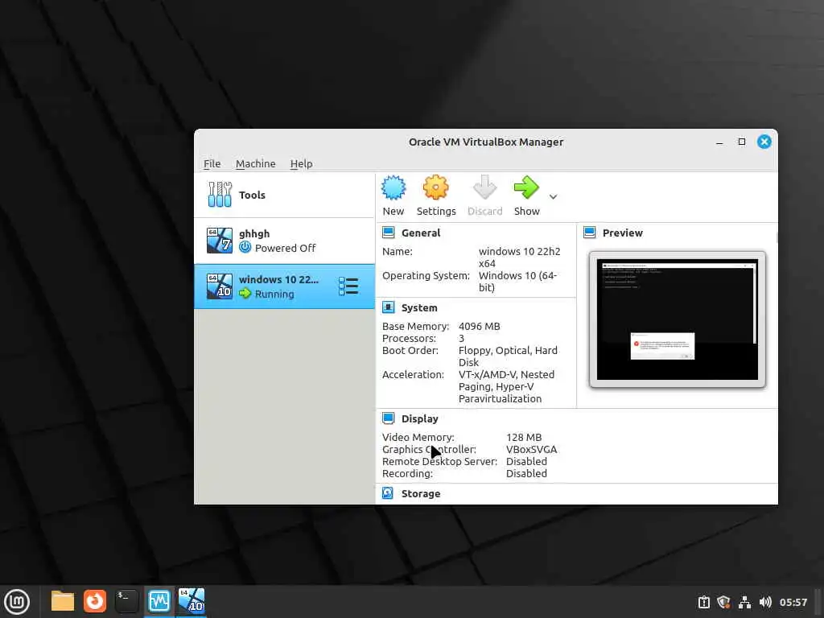Click the VBoxSVGA graphics controller value
Viewport: 824px width, 618px height.
[531, 449]
